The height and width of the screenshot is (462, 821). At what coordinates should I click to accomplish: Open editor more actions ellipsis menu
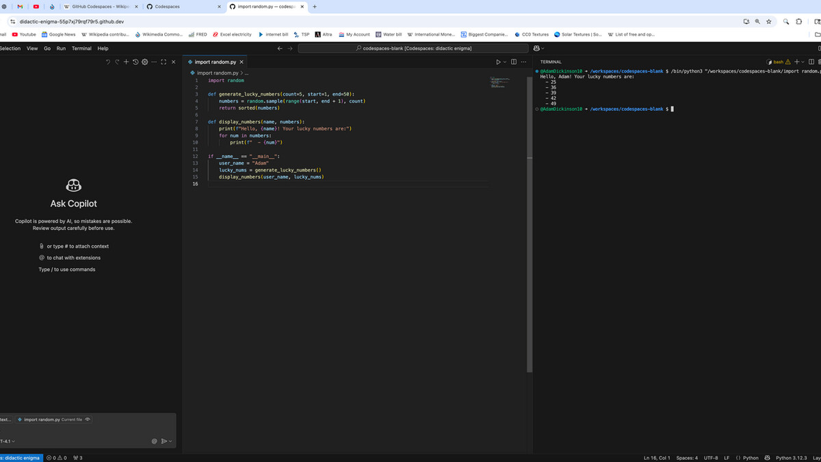tap(523, 62)
